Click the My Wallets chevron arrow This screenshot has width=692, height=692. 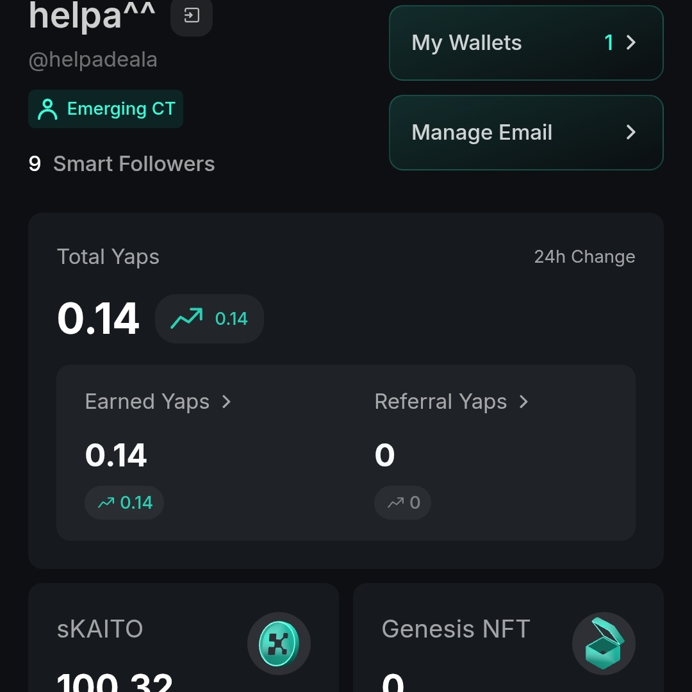coord(631,42)
